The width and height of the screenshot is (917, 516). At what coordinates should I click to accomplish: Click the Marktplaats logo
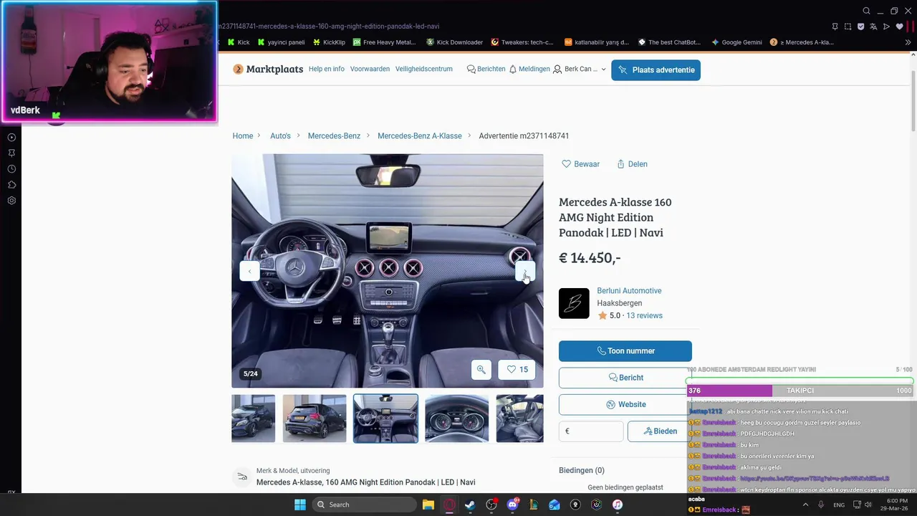click(x=268, y=70)
